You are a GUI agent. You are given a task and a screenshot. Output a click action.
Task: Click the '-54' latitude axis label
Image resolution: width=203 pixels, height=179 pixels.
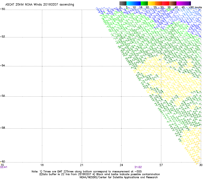pos(2,65)
